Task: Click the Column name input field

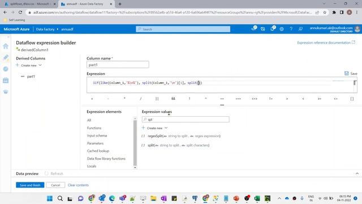Action: coord(118,65)
